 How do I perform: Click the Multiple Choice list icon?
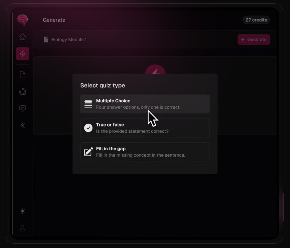click(88, 104)
